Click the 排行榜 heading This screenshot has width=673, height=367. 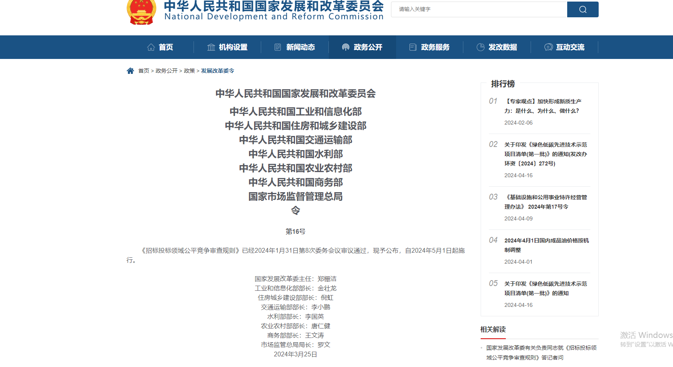[x=503, y=84]
